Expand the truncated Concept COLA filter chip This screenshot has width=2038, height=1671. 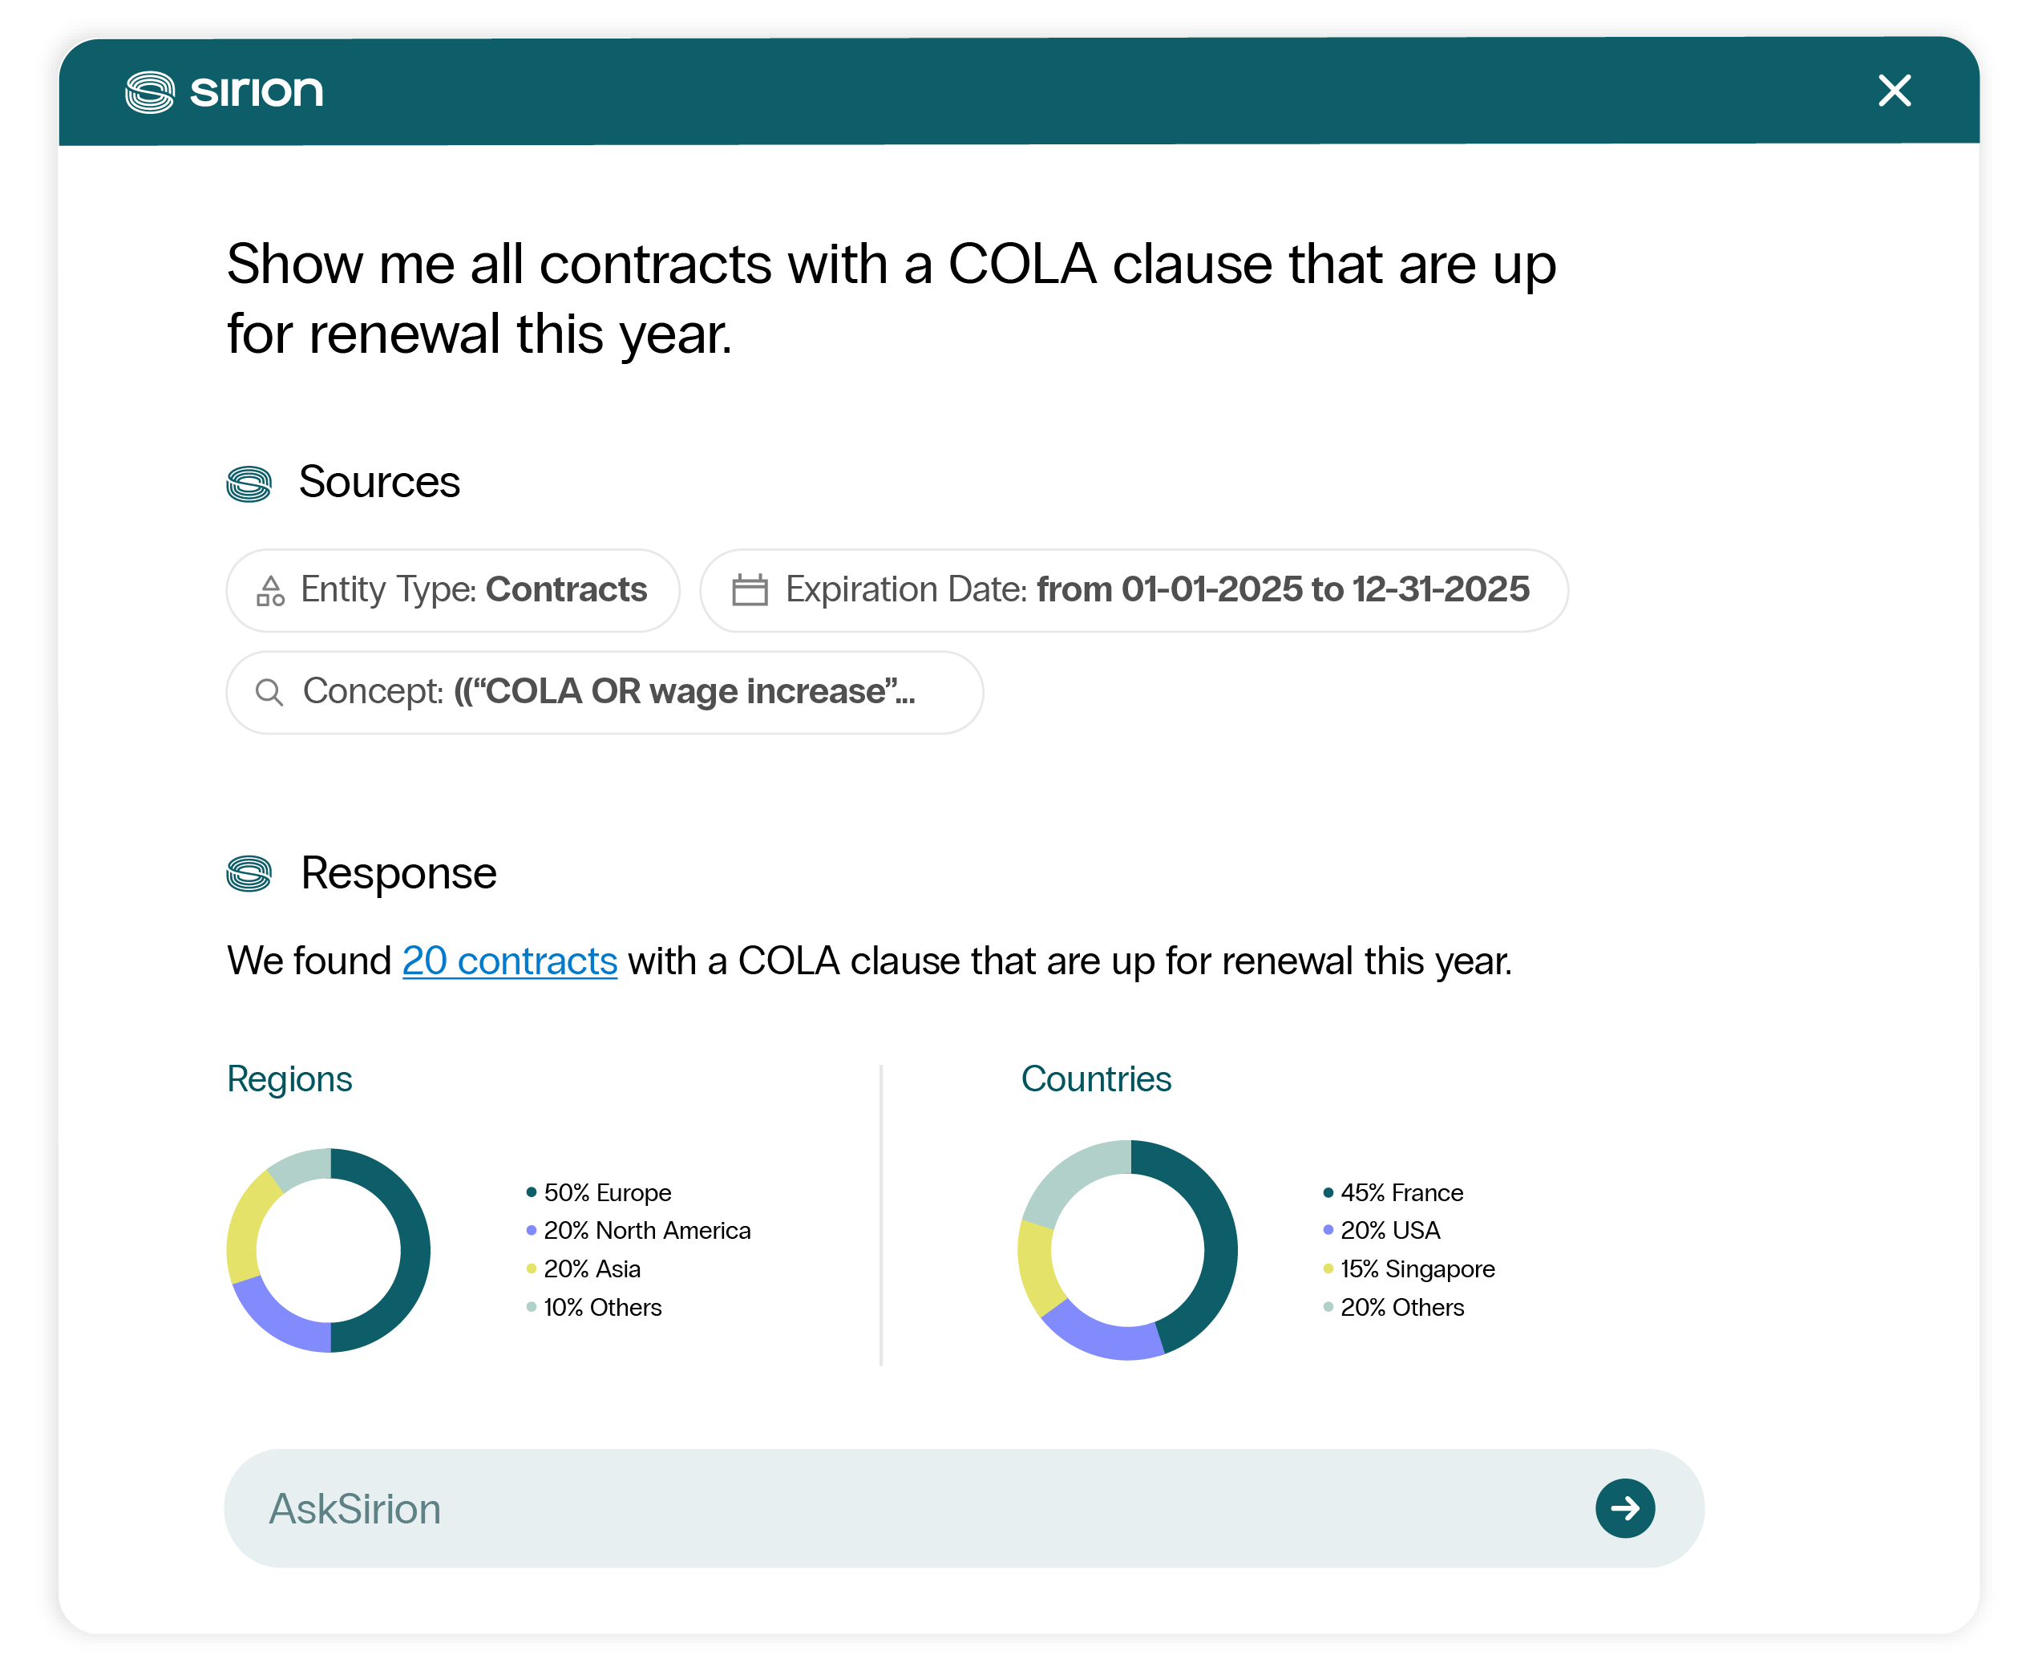[605, 692]
